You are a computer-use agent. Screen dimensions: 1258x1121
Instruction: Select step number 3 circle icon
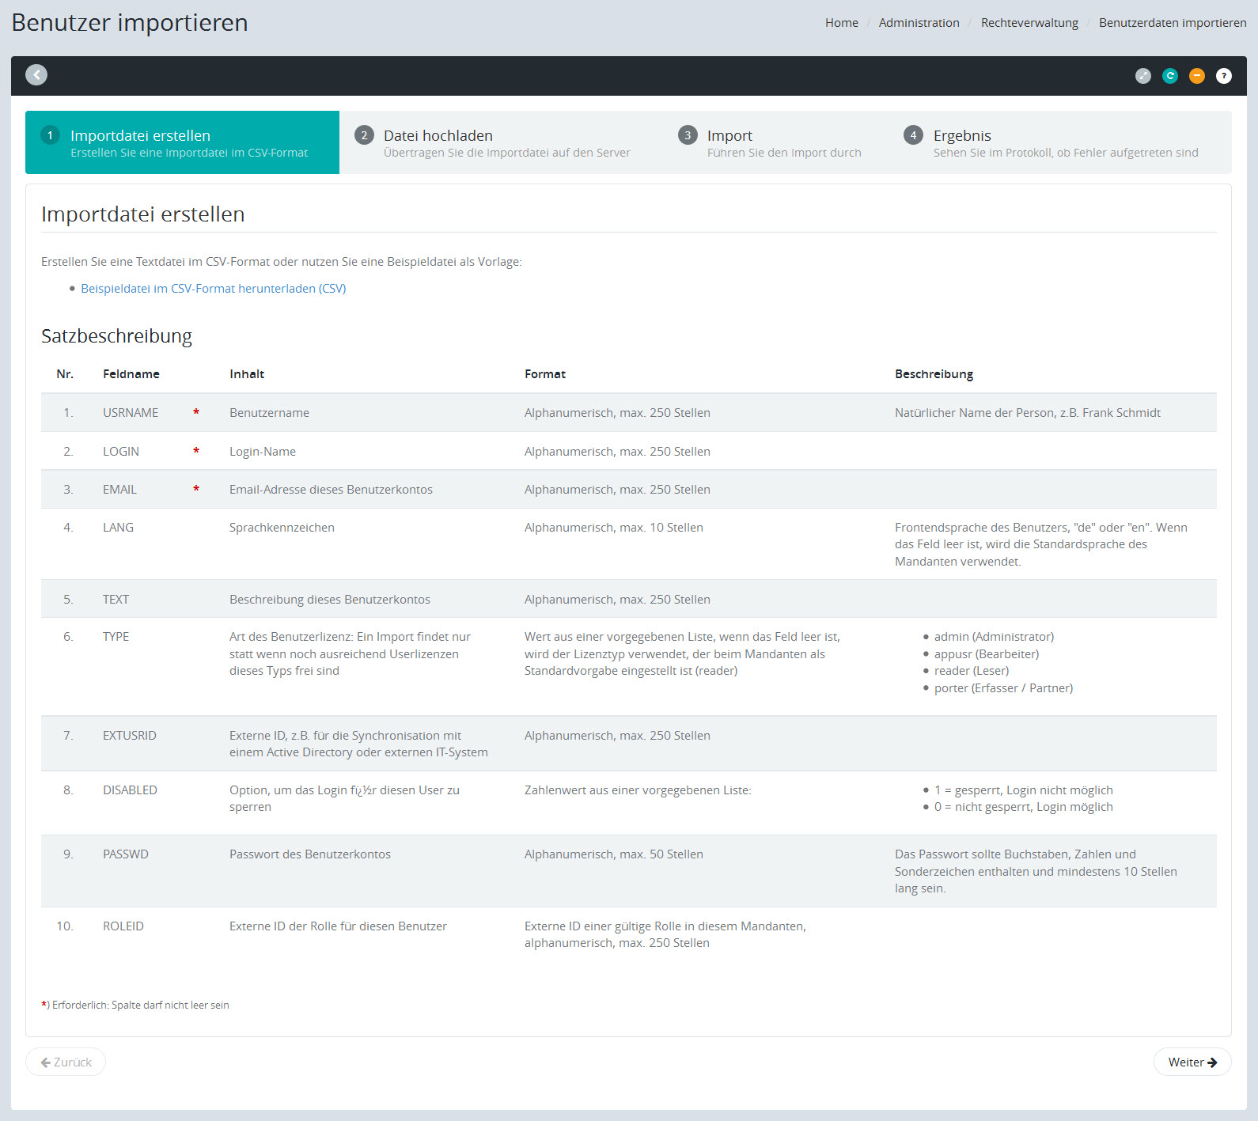coord(688,135)
